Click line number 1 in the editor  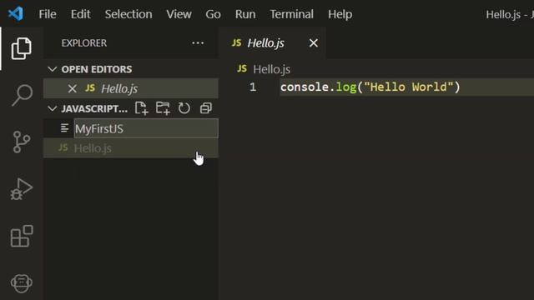pyautogui.click(x=253, y=87)
